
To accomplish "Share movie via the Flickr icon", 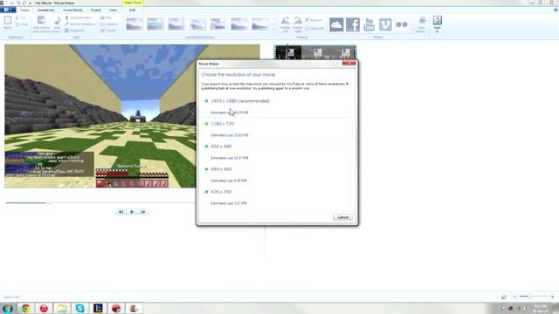I will pyautogui.click(x=402, y=24).
